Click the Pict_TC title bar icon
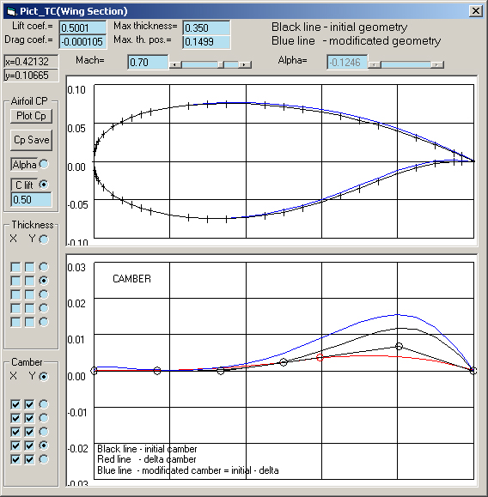The image size is (488, 497). tap(12, 12)
